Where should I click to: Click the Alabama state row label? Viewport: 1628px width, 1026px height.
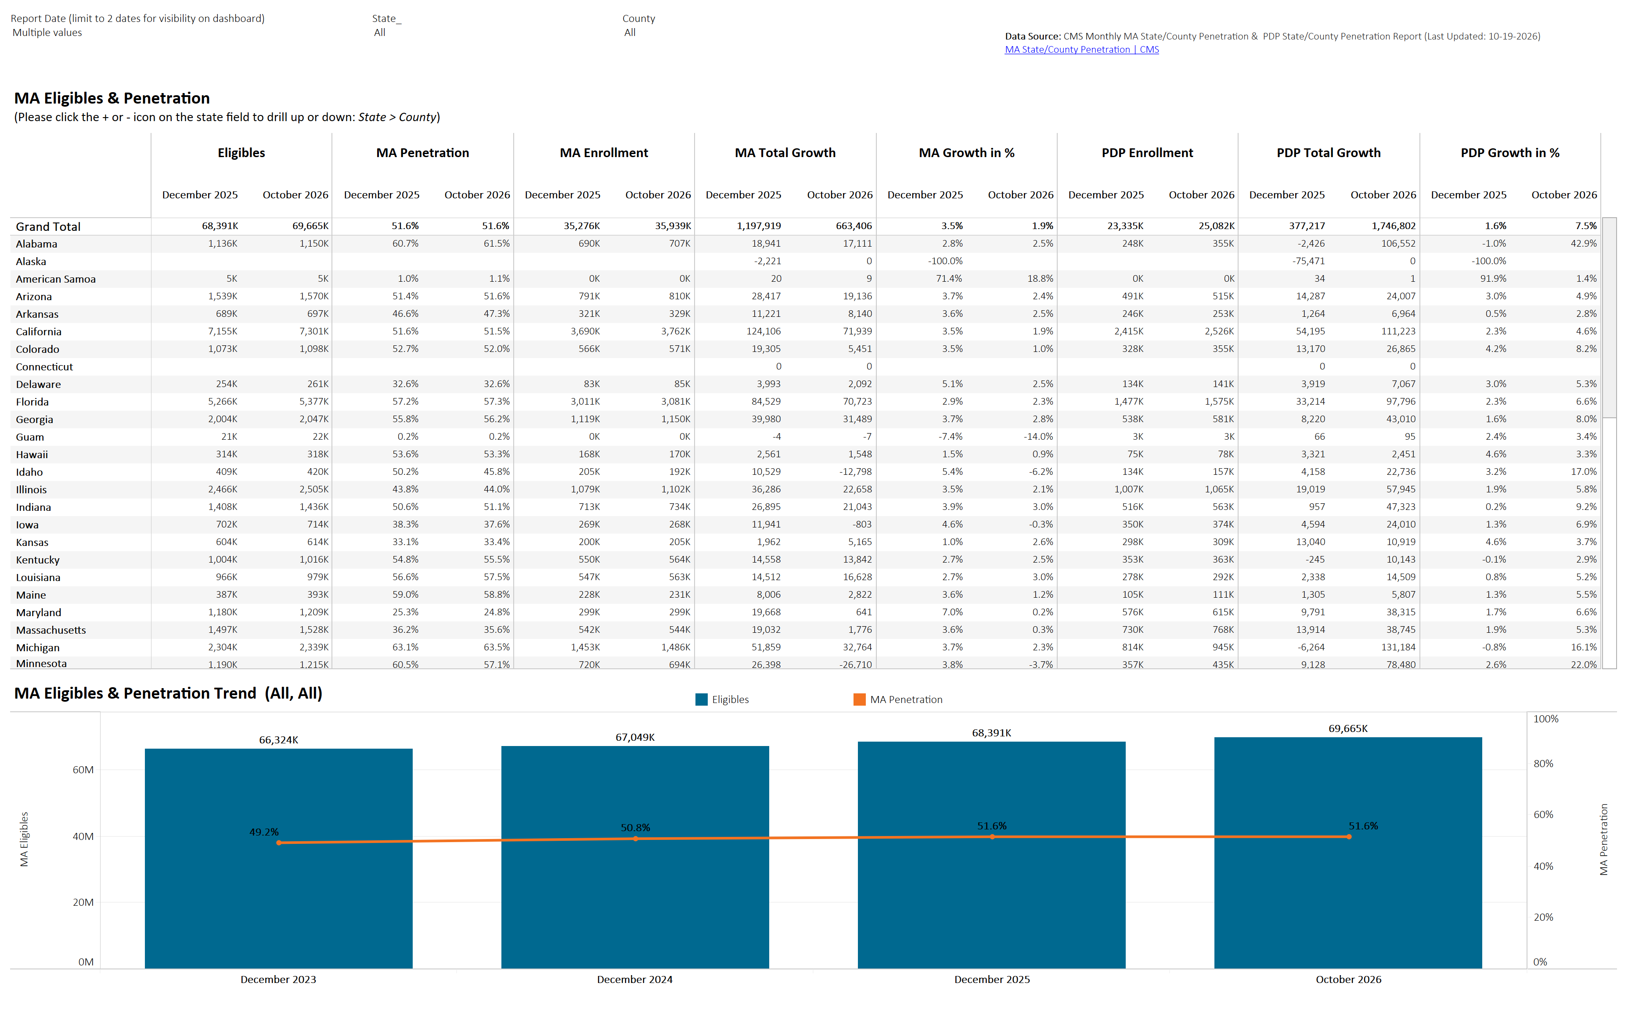(36, 244)
